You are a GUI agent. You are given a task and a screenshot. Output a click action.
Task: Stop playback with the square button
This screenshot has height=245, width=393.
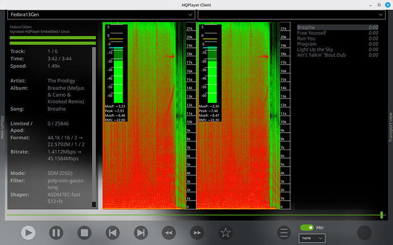click(x=84, y=232)
